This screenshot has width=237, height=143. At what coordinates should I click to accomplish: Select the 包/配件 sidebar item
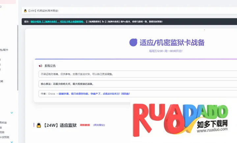[4, 50]
